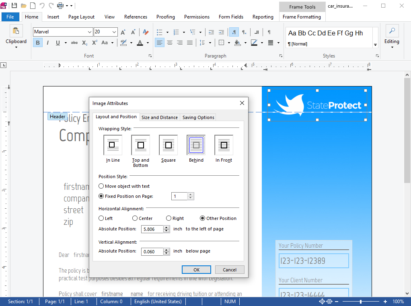Viewport: 411px width, 306px height.
Task: Confirm the dialog with OK
Action: click(196, 270)
